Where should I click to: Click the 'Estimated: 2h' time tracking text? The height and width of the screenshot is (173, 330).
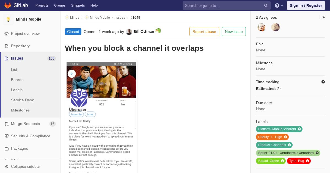tap(269, 89)
